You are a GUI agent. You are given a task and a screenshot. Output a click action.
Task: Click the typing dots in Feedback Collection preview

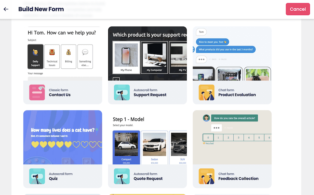coord(216,128)
